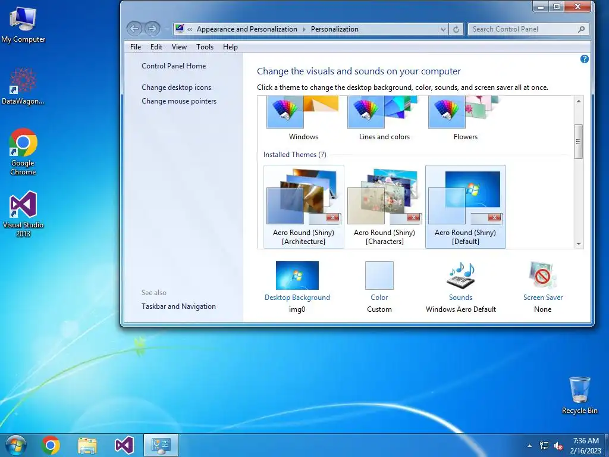Expand the breadcrumb double-chevron in address bar
This screenshot has height=457, width=609.
pos(190,29)
